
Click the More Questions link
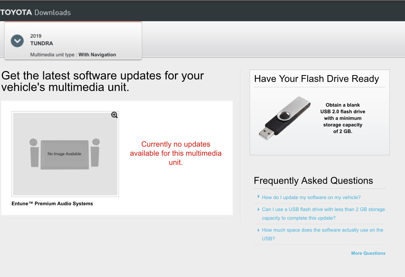pyautogui.click(x=368, y=253)
